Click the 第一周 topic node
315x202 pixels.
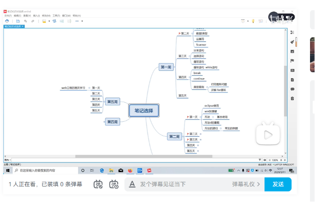click(x=166, y=67)
